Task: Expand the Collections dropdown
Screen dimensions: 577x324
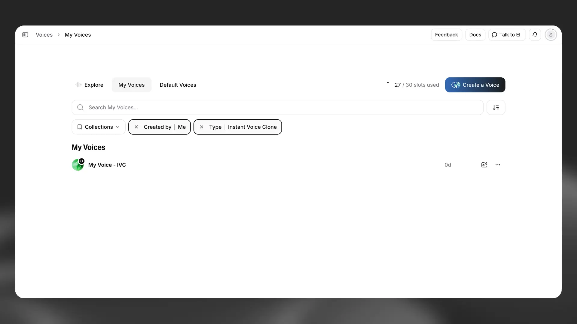Action: coord(98,127)
